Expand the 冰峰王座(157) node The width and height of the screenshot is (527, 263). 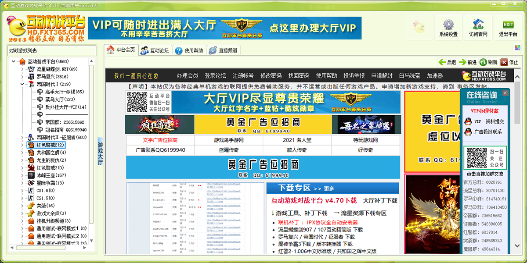[x=23, y=175]
